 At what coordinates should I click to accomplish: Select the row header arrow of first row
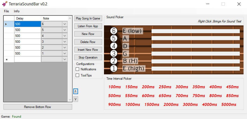coord(9,24)
